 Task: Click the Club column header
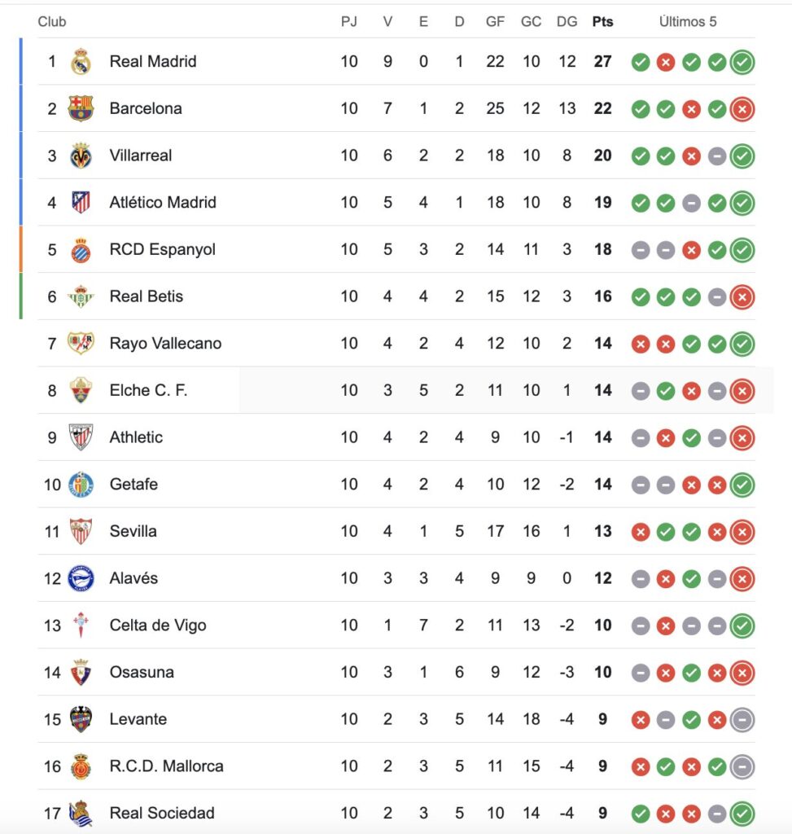(x=52, y=22)
